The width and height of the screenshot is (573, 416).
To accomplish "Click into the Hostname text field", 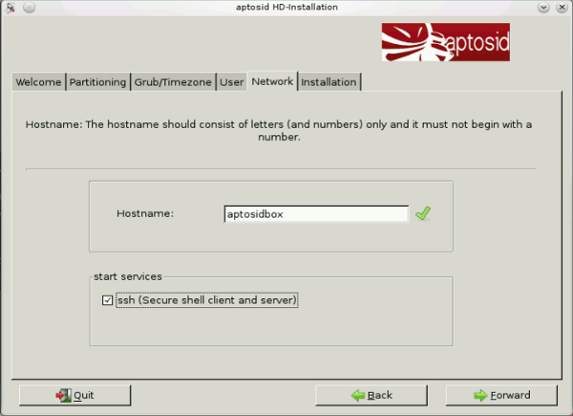I will tap(315, 214).
